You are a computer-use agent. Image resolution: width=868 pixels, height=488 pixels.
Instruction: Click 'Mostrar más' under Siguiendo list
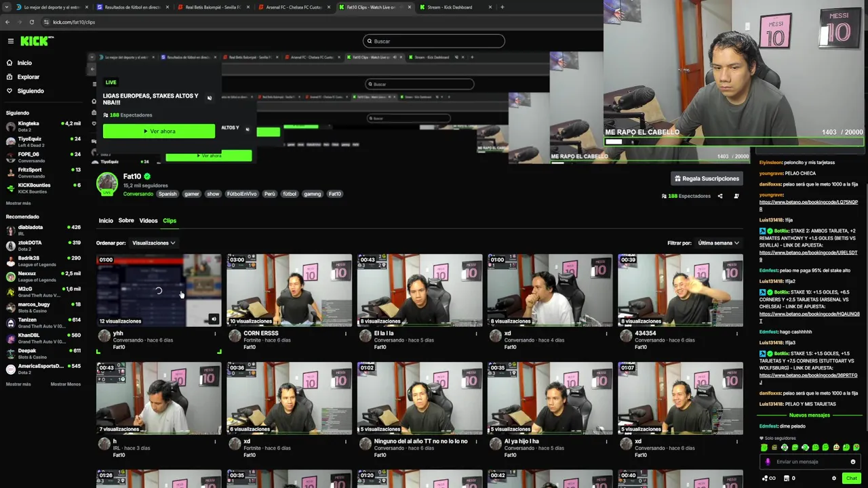(x=18, y=203)
